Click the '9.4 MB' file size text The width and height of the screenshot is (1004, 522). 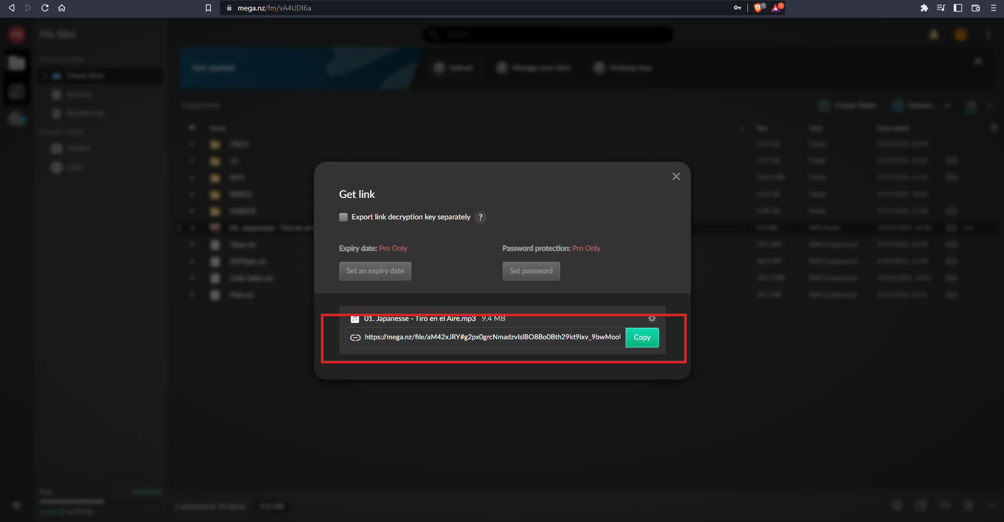pos(494,318)
